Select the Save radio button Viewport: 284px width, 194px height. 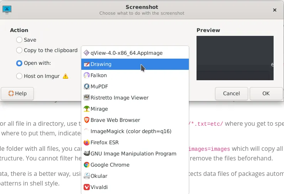pyautogui.click(x=19, y=40)
